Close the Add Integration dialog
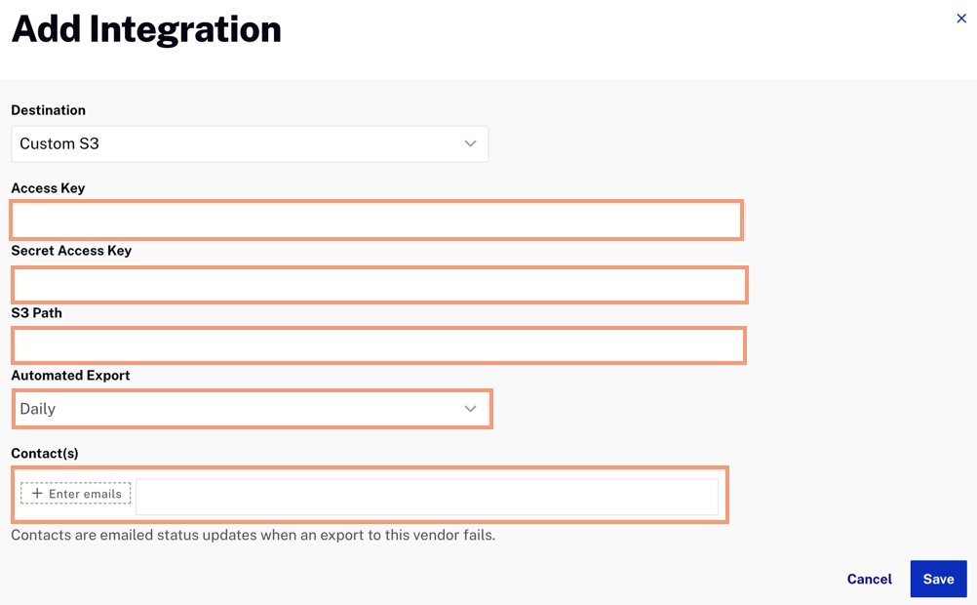The image size is (977, 605). tap(960, 19)
